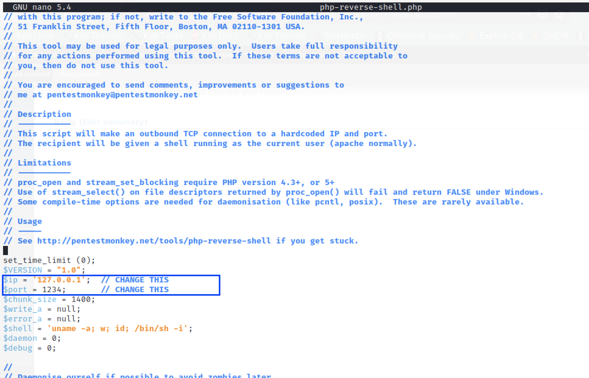
Task: Click the port value 1234
Action: (x=51, y=289)
